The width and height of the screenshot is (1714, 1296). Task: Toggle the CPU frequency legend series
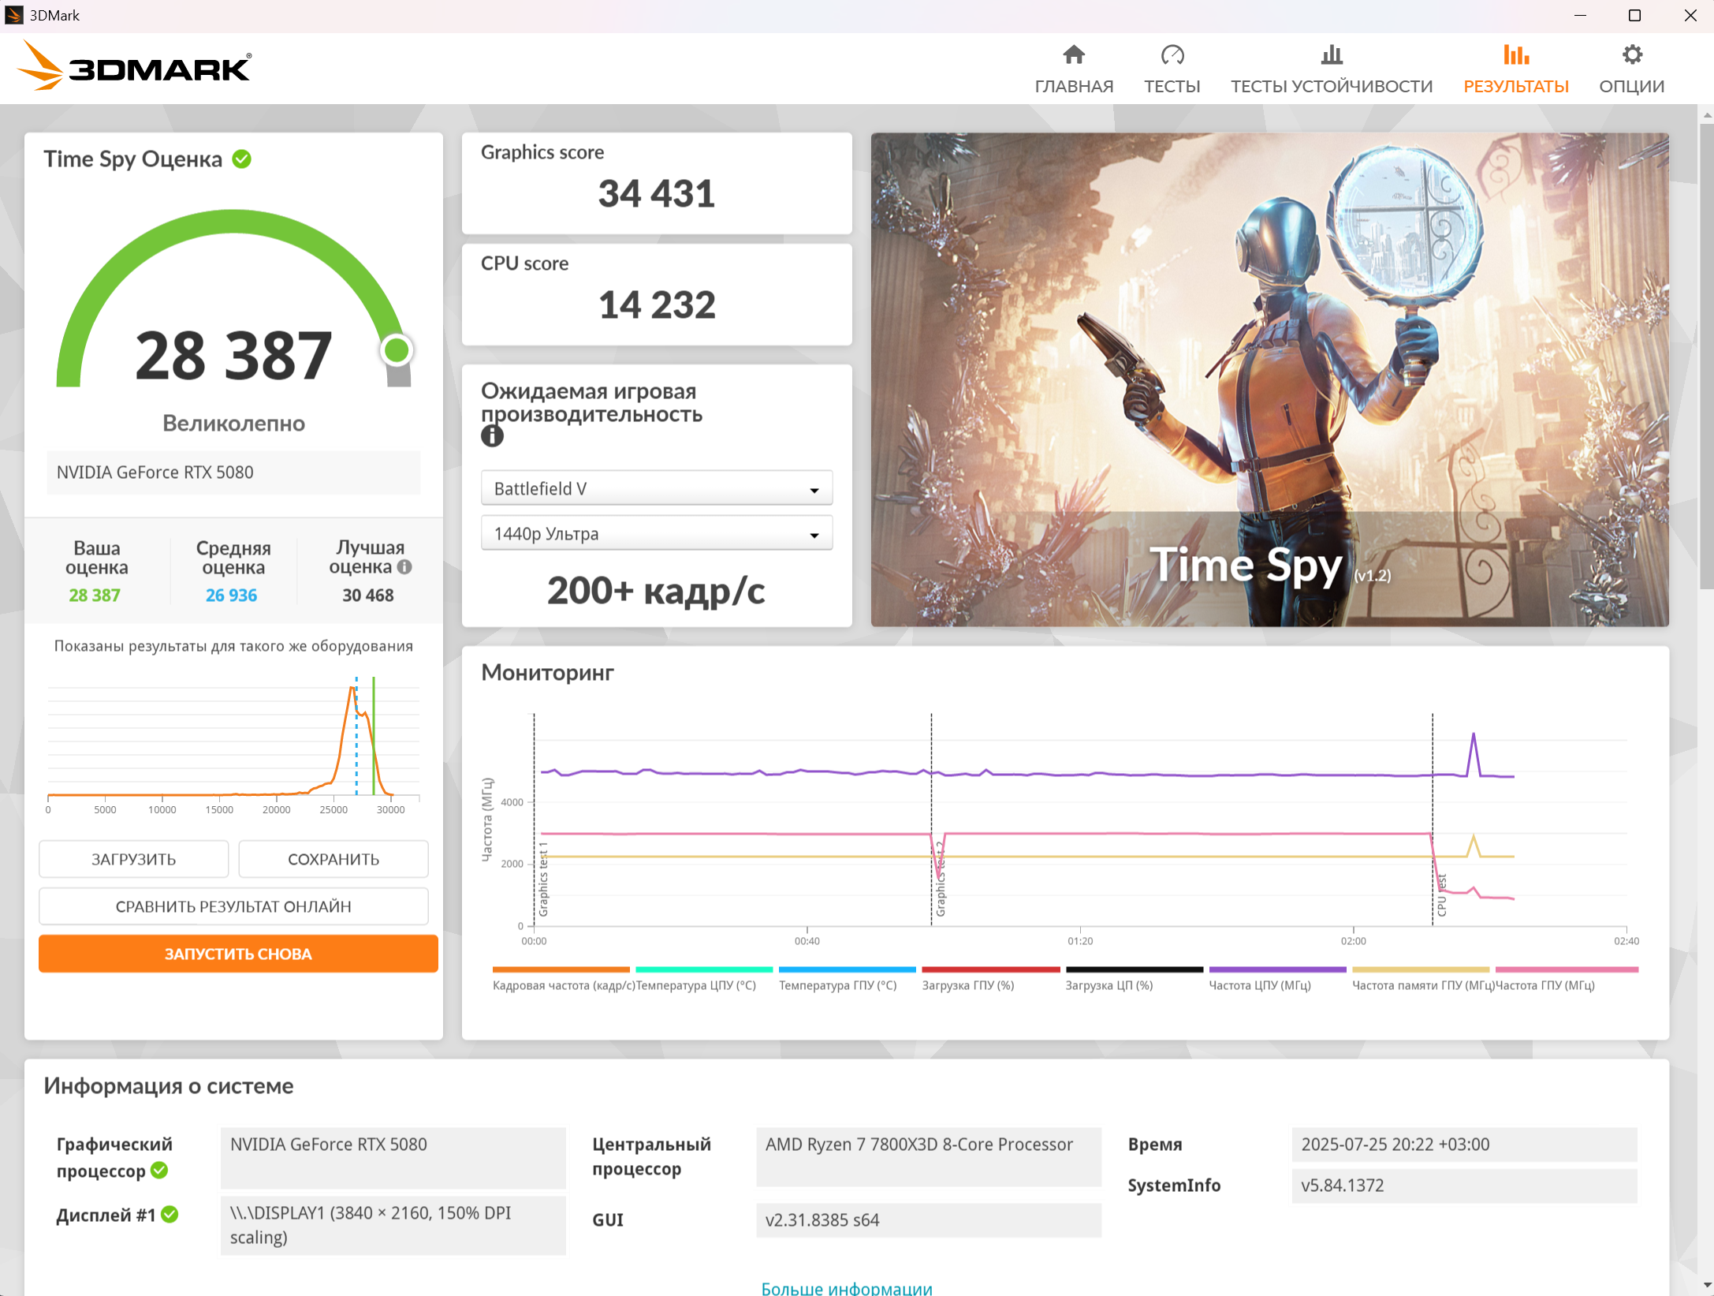tap(1259, 985)
